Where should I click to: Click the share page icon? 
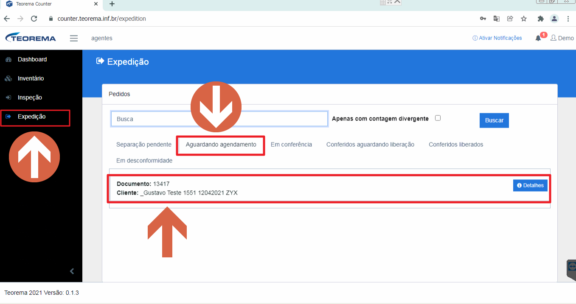tap(510, 19)
